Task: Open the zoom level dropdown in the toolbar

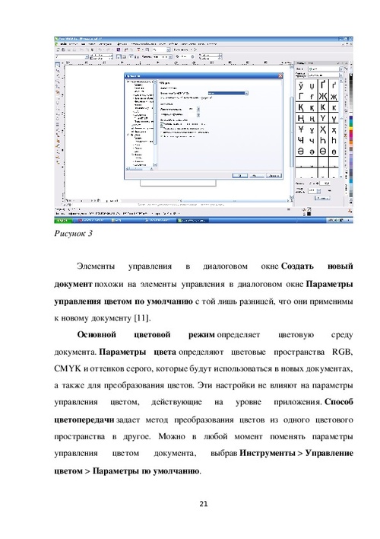Action: click(162, 49)
